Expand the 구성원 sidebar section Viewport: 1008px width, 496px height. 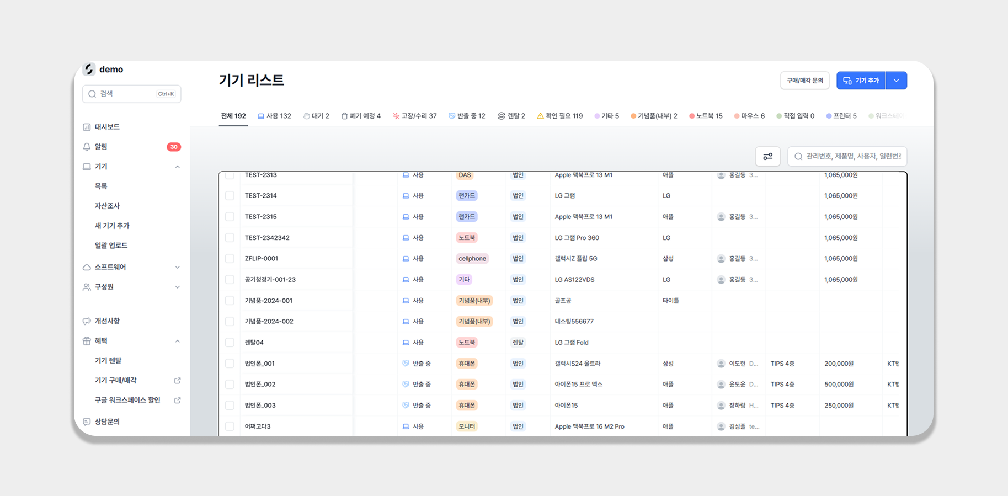click(x=177, y=287)
